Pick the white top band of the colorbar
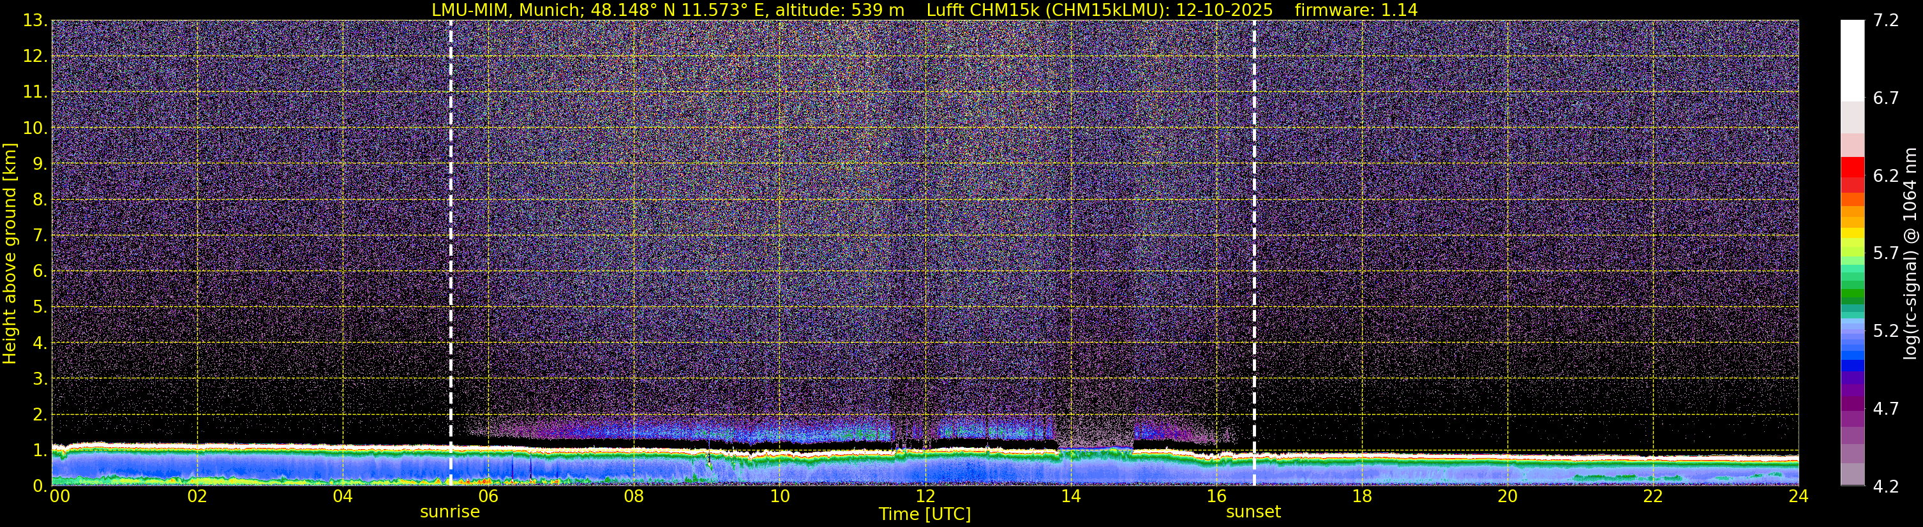Image resolution: width=1923 pixels, height=527 pixels. (x=1852, y=61)
